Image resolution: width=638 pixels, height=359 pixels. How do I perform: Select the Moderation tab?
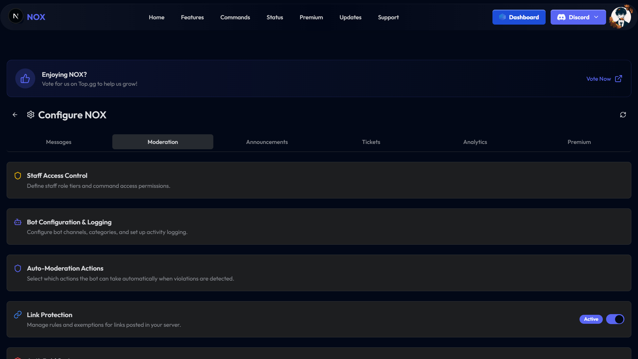pos(163,142)
